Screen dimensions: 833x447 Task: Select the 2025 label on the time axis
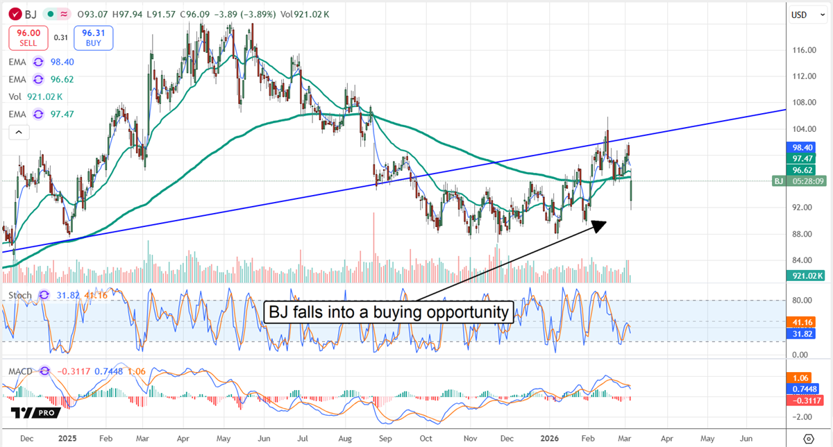coord(67,439)
